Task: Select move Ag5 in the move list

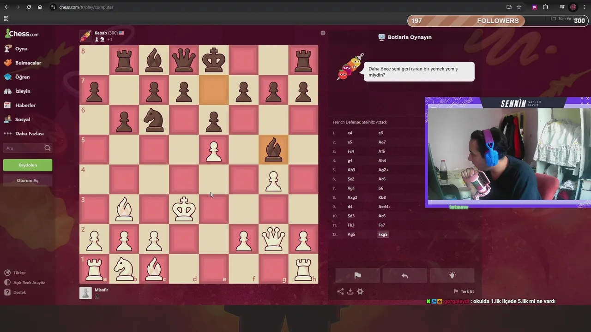Action: (351, 234)
